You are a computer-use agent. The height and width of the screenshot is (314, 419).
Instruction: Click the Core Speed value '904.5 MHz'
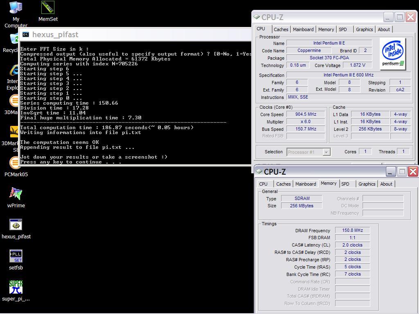click(x=306, y=114)
